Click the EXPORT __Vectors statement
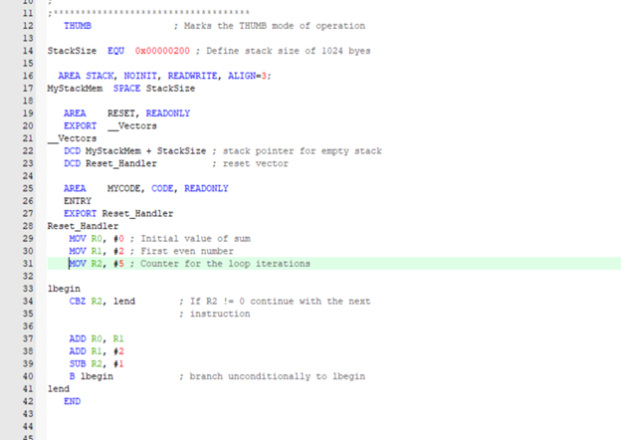The width and height of the screenshot is (621, 440). point(103,125)
